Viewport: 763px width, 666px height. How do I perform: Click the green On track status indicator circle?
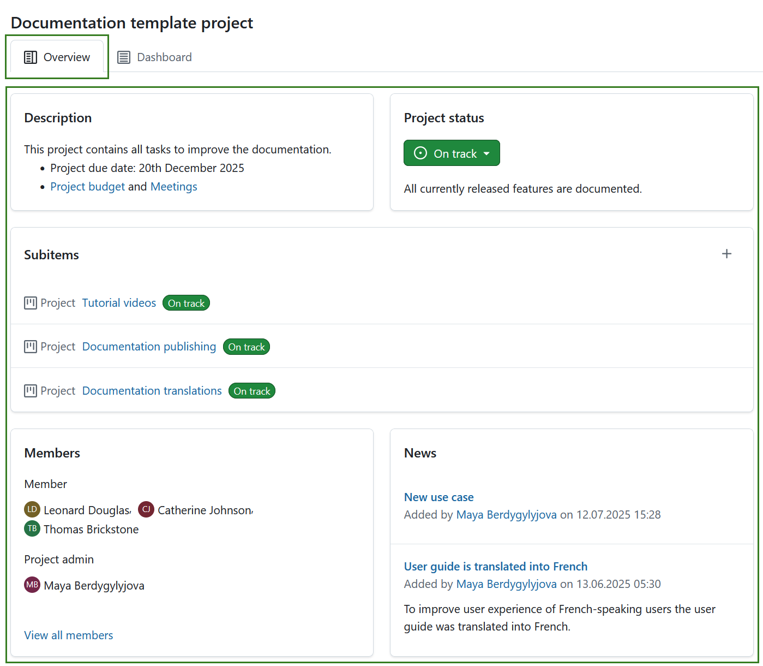420,153
